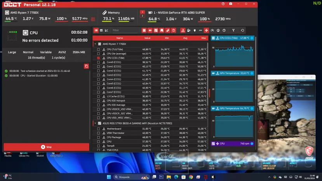
Task: Check the Motherboard temperature checkbox
Action: [98, 129]
